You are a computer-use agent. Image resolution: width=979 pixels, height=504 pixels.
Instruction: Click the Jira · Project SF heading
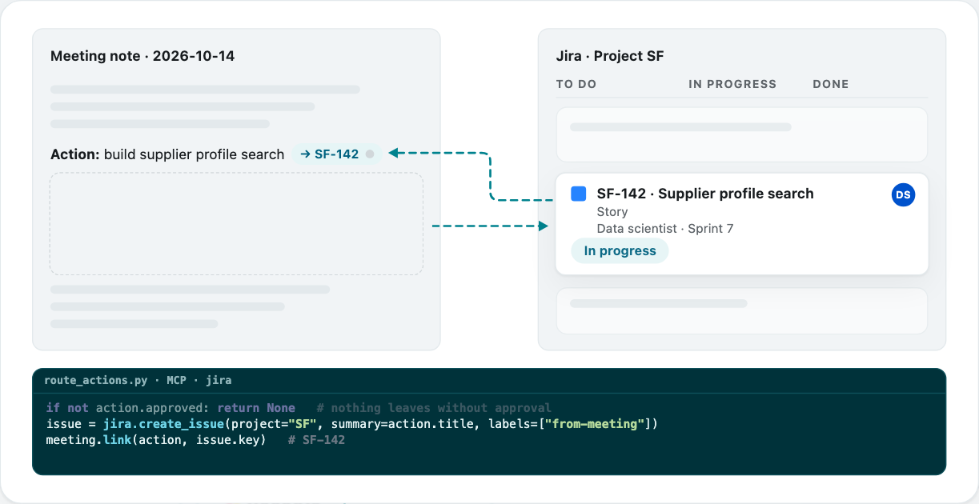(610, 56)
